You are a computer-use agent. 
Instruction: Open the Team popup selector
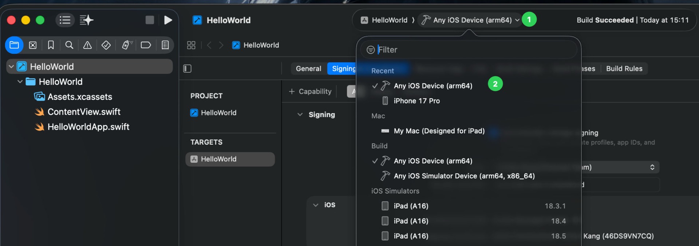pos(620,167)
